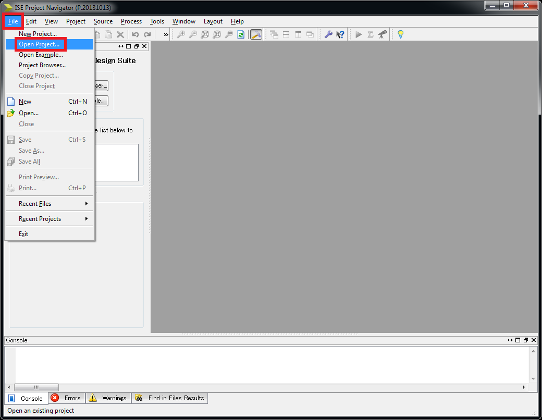The image size is (542, 420).
Task: Click the Zoom Out magnifier icon
Action: click(x=193, y=34)
